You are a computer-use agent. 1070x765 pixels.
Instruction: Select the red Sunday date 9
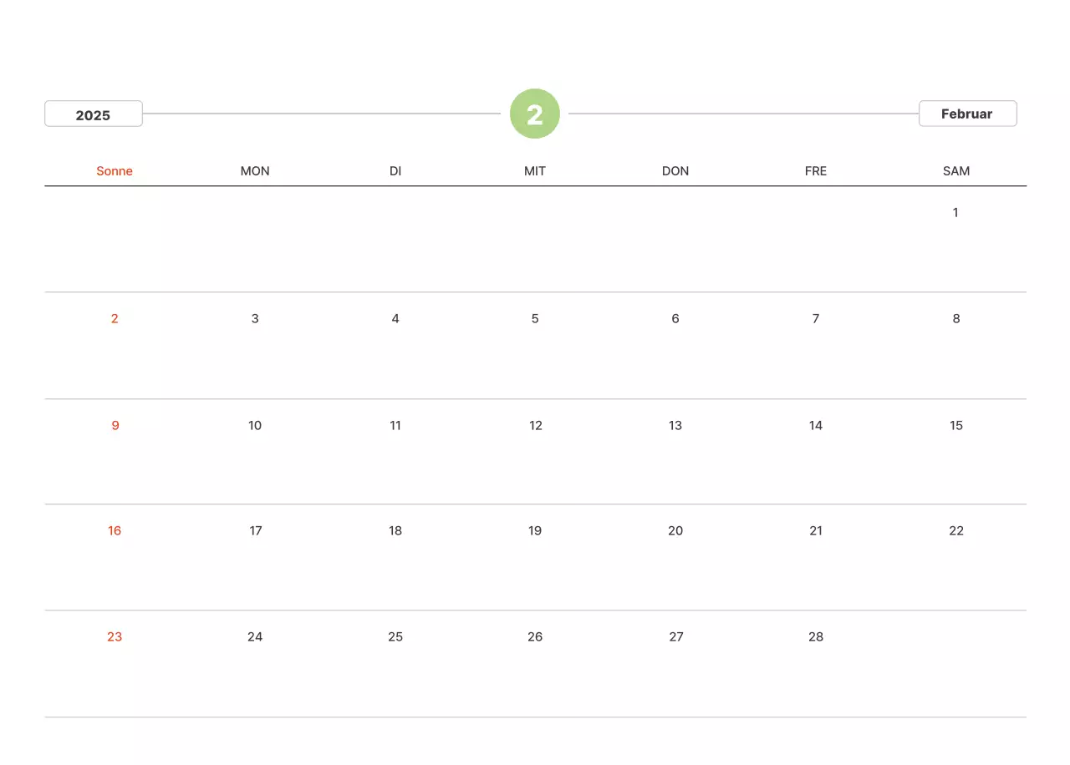tap(115, 425)
